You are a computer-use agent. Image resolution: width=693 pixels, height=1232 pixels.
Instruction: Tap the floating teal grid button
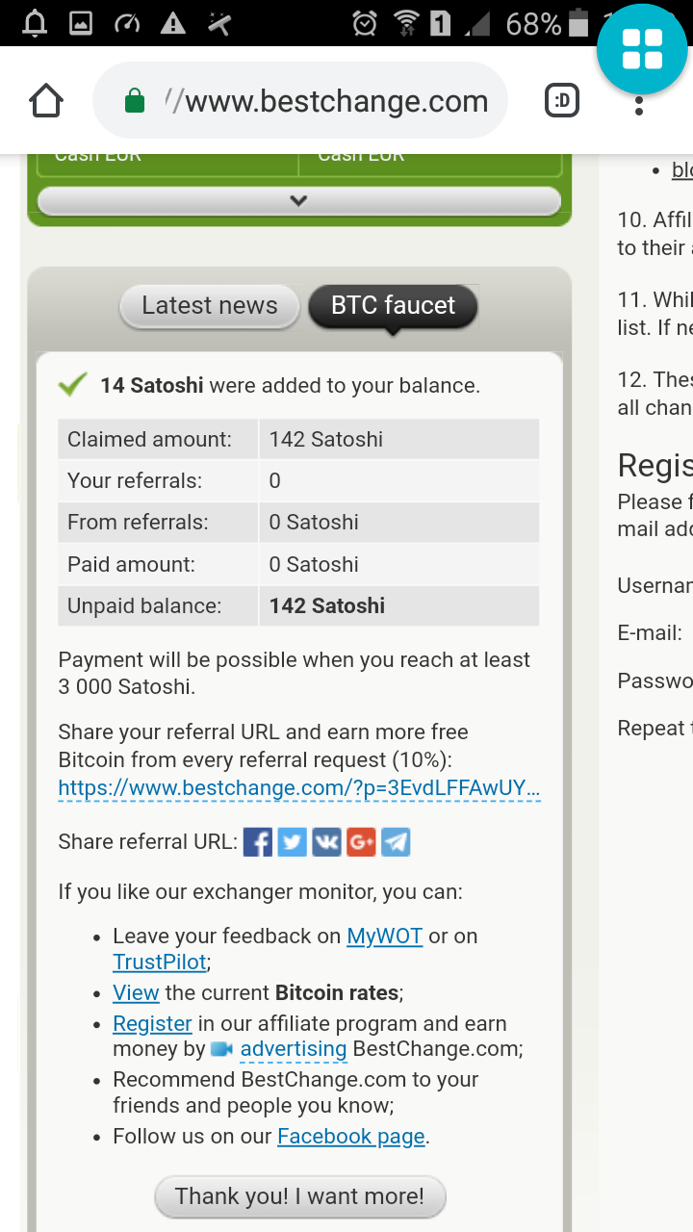coord(642,49)
